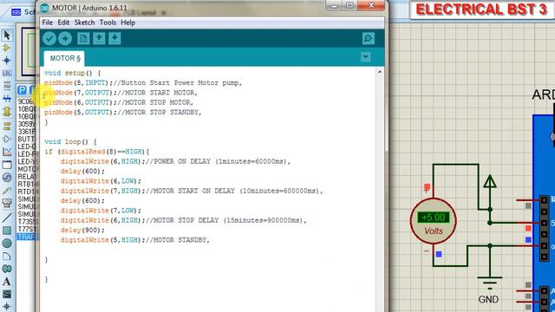Select T77S1 device in Proteus list
Viewport: 555px width, 312px height.
click(x=27, y=229)
